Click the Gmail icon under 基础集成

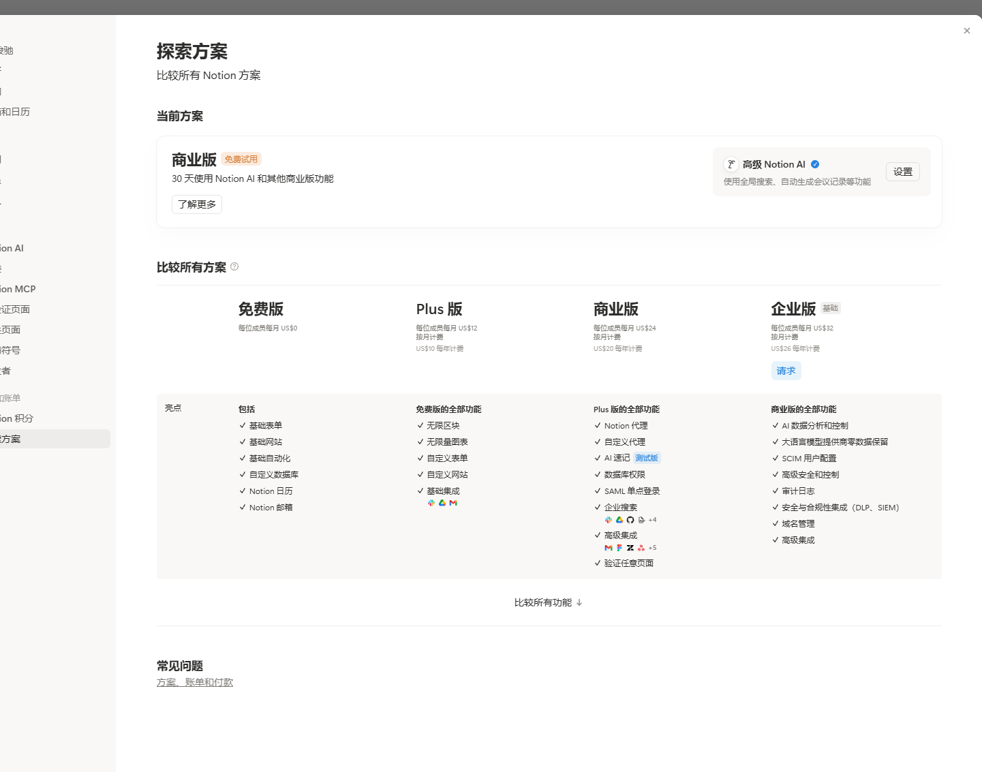tap(453, 503)
